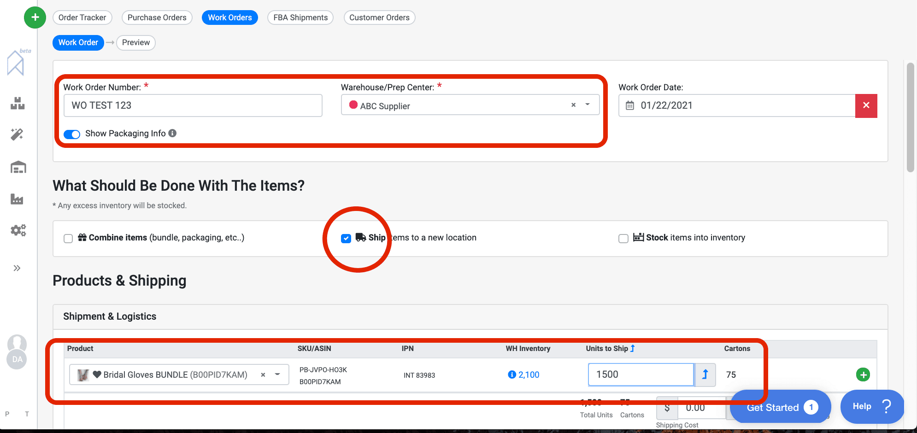Toggle the Show Packaging Info switch
917x433 pixels.
(x=72, y=134)
